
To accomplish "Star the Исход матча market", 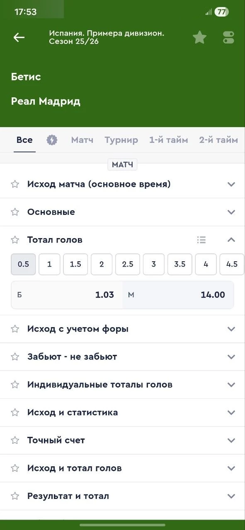I will (x=15, y=184).
